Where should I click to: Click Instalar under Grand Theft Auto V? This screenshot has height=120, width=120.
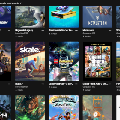tap(87, 90)
